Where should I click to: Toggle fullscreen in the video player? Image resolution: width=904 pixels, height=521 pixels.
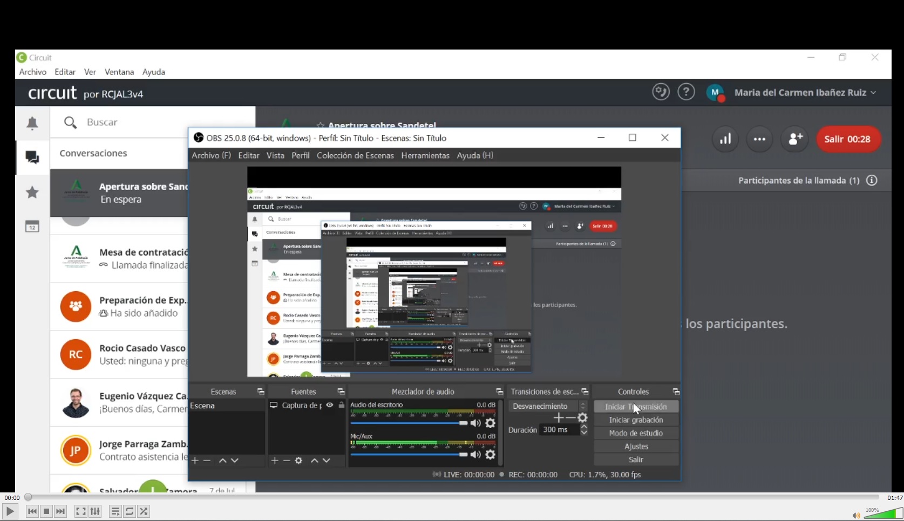click(80, 511)
